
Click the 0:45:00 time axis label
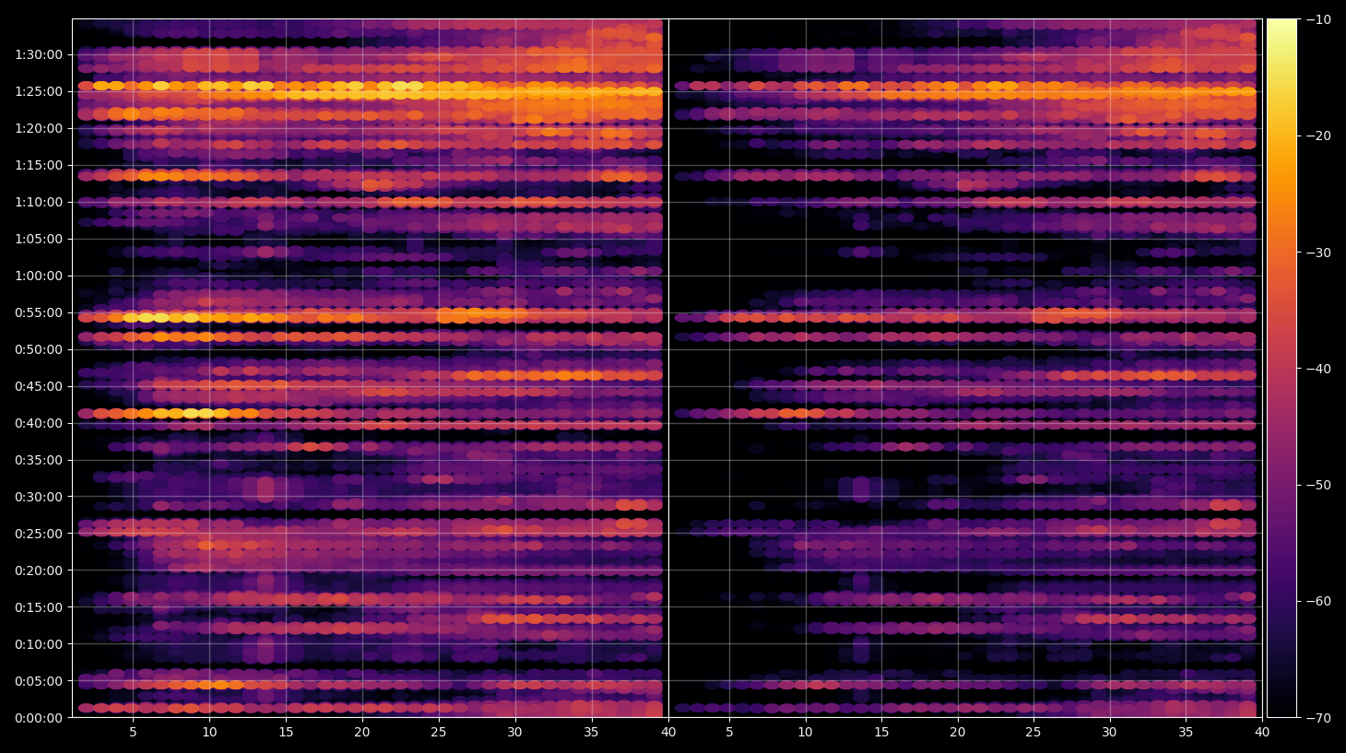pyautogui.click(x=39, y=386)
